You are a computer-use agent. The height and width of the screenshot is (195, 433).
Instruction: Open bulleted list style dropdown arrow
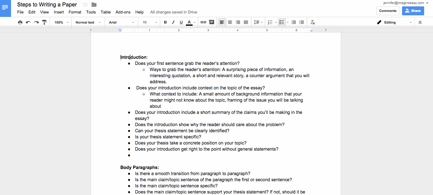click(x=288, y=23)
